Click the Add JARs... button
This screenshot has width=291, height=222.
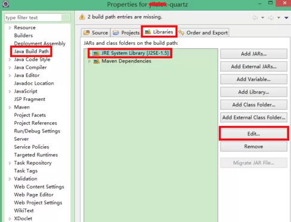(253, 54)
